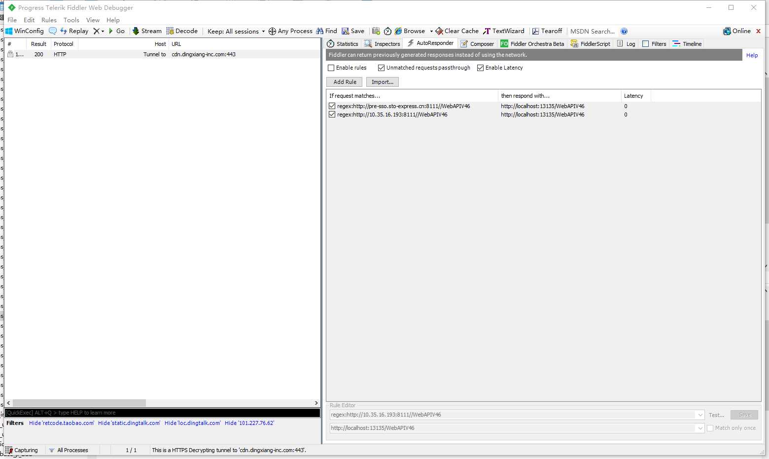The height and width of the screenshot is (459, 769).
Task: Click the Save button in Rule Editor
Action: tap(744, 415)
